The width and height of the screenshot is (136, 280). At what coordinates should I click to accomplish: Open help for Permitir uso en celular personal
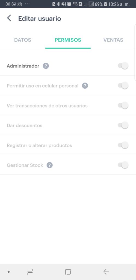click(x=85, y=86)
